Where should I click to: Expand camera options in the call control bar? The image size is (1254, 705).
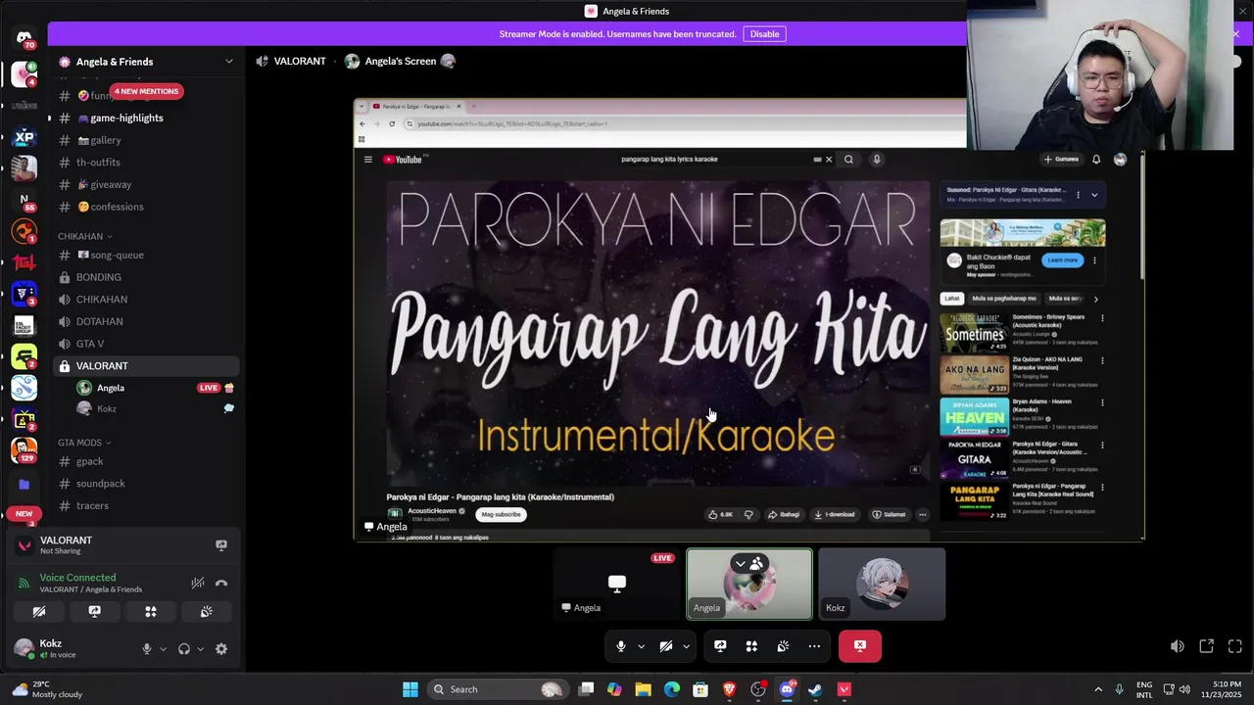point(686,646)
